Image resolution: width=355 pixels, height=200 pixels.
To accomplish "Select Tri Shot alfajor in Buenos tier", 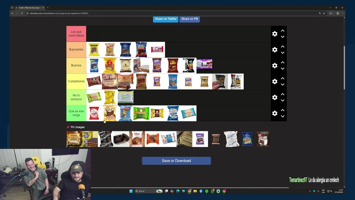I will coord(173,66).
